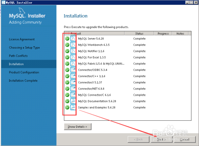Close the MySQL Installer window

(x=196, y=2)
